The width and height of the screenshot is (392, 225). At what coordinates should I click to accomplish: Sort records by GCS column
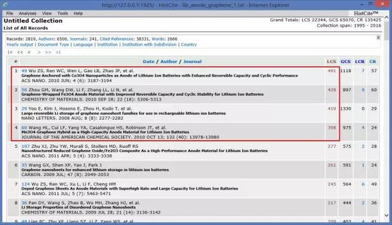(345, 61)
